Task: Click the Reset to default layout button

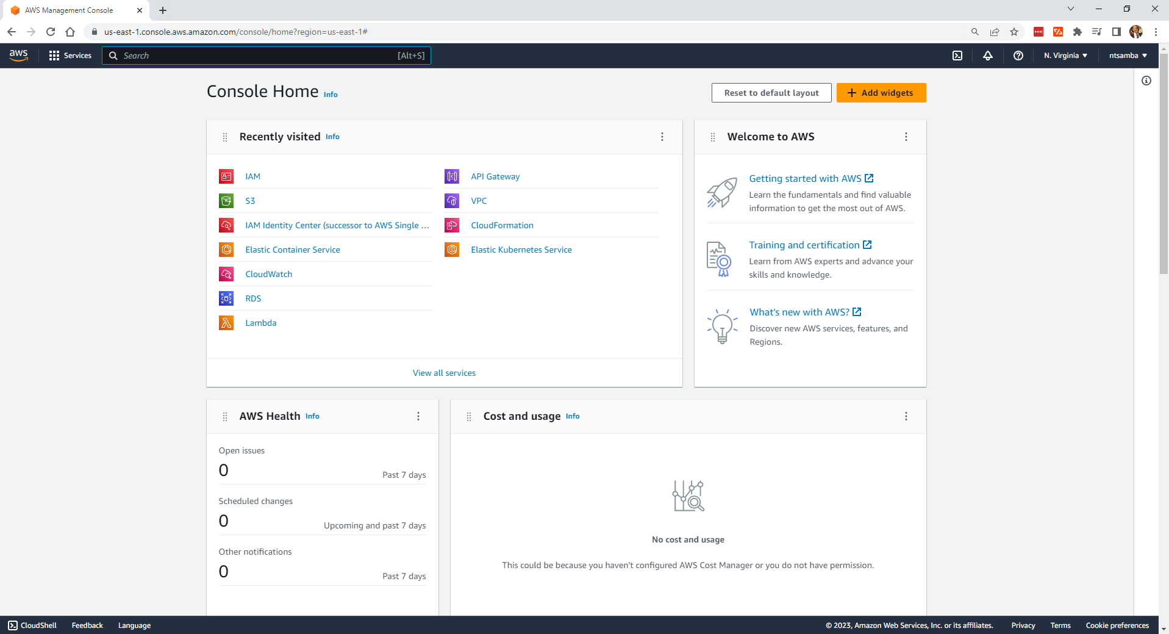Action: (x=771, y=93)
